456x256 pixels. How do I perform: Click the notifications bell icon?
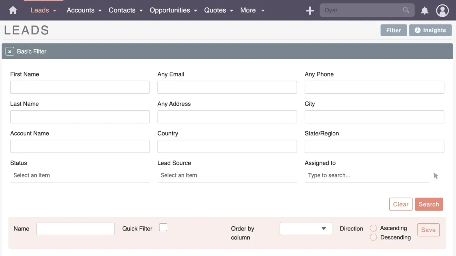pos(425,10)
